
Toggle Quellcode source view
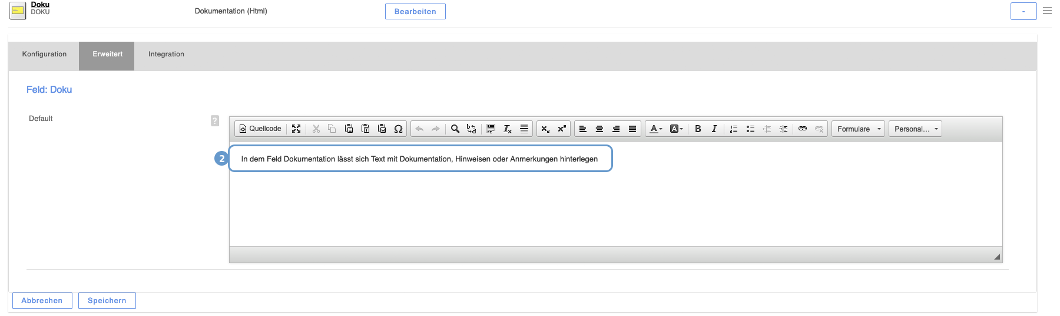(x=260, y=129)
